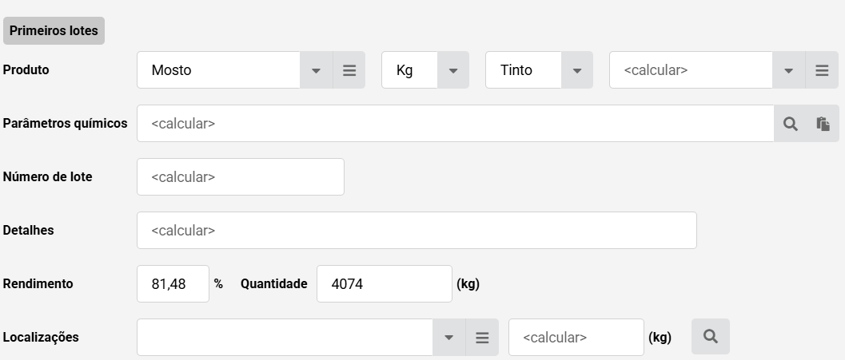Click the Localizações combo box field
The height and width of the screenshot is (360, 845).
coord(285,338)
